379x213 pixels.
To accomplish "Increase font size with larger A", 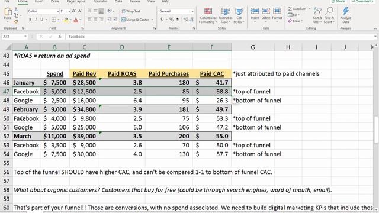I will point(74,11).
